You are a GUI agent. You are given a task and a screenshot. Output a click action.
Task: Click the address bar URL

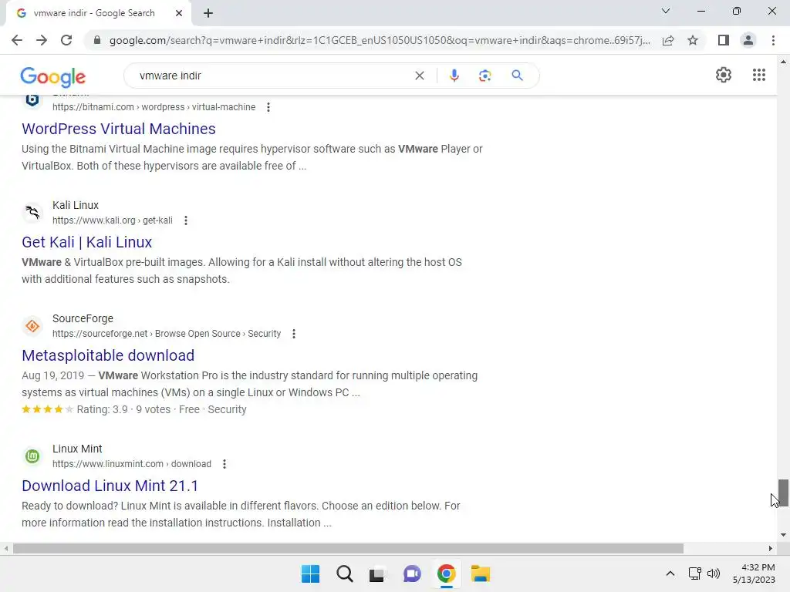[x=380, y=40]
